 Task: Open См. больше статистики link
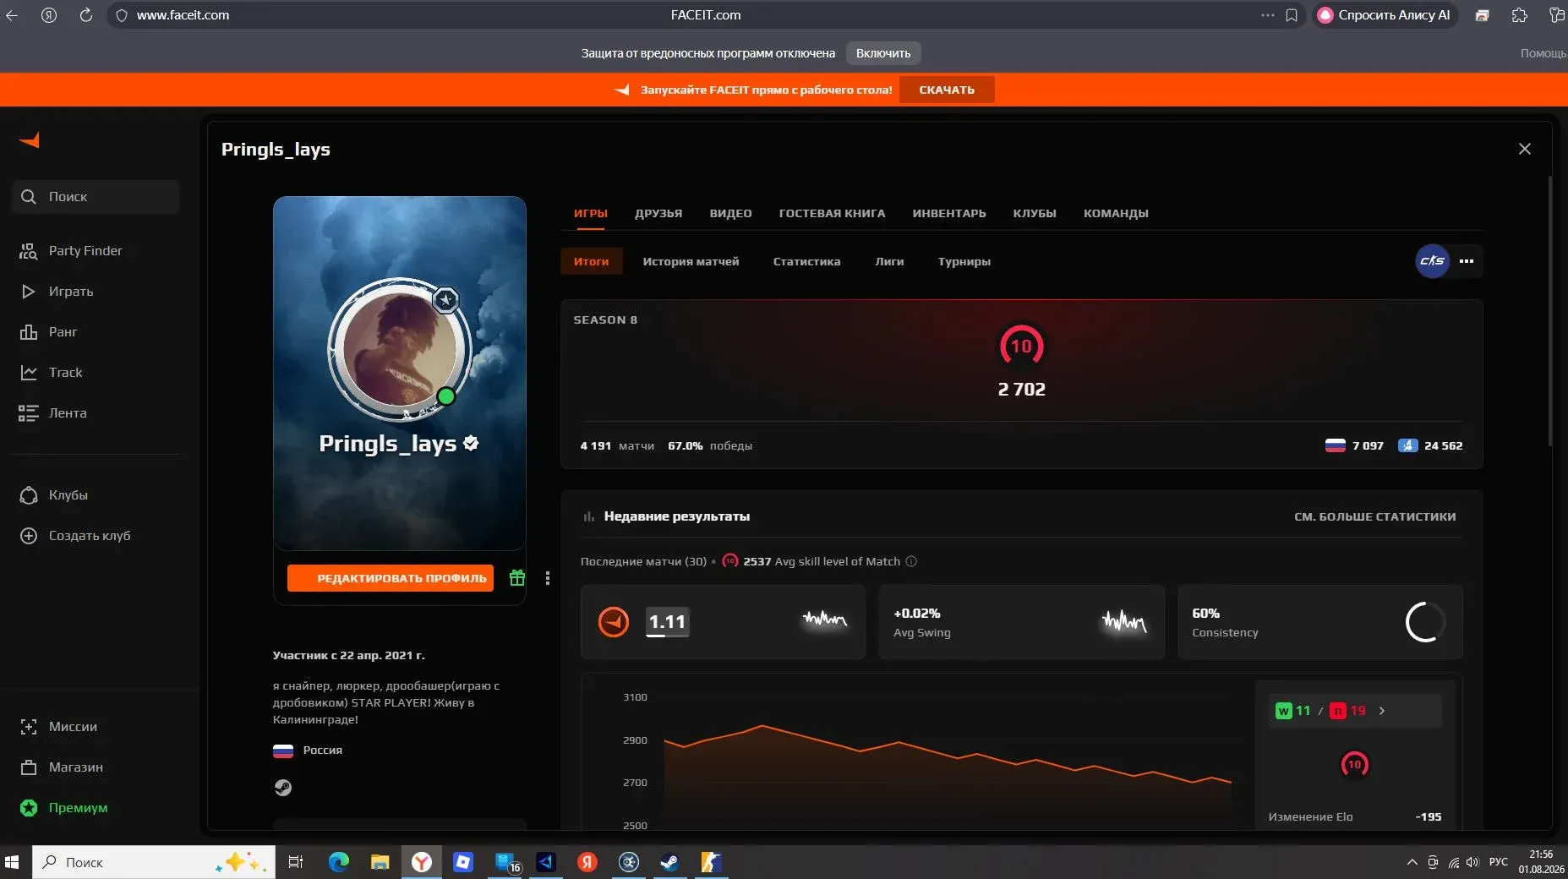1375,516
